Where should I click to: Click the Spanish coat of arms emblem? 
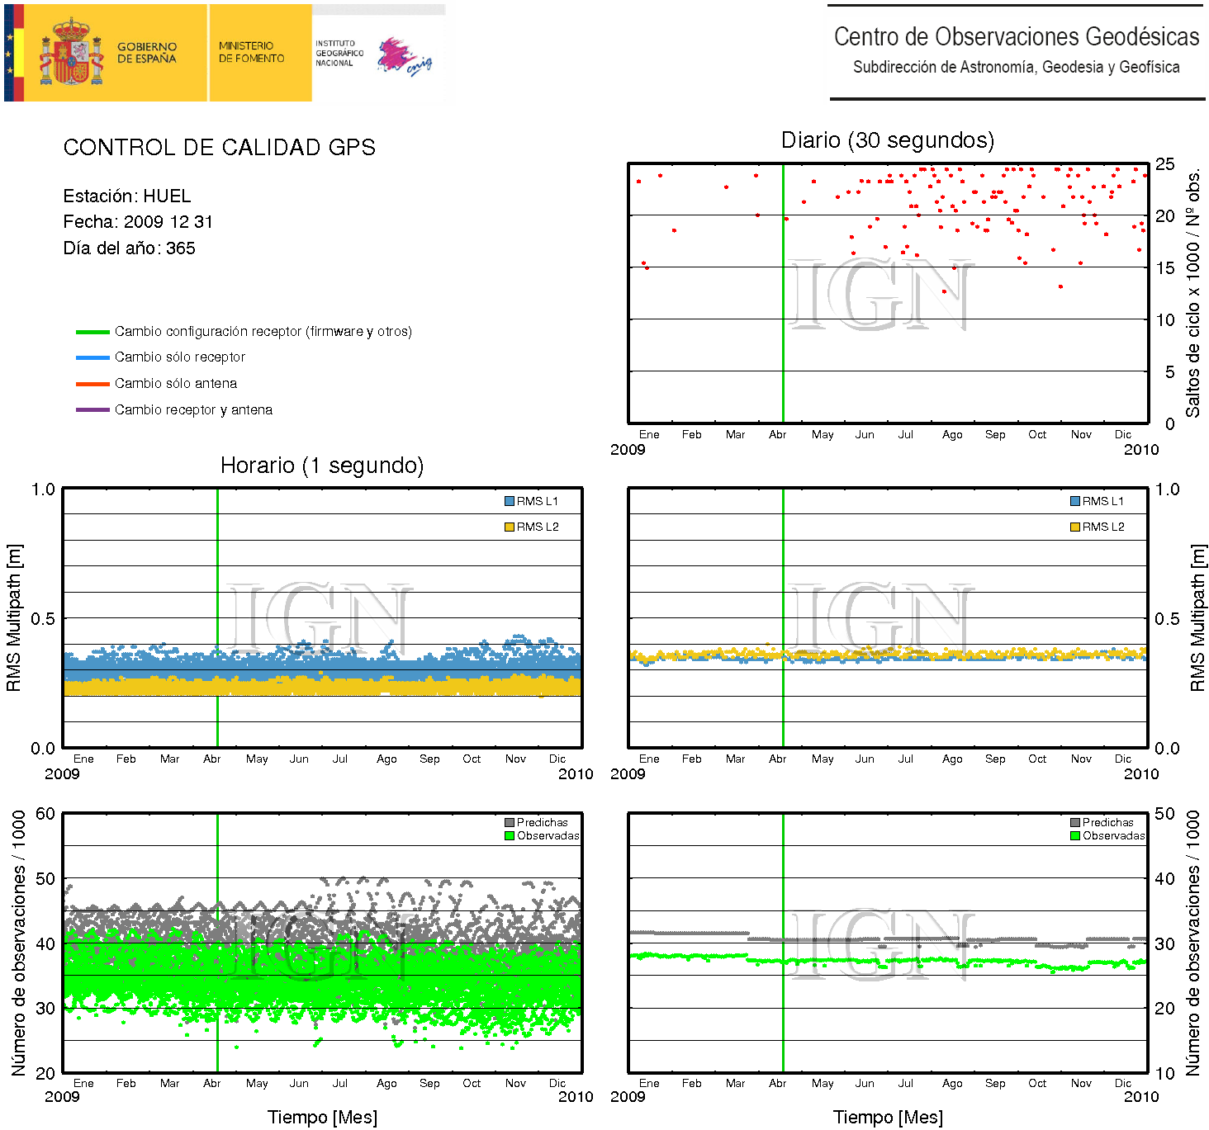click(x=72, y=53)
